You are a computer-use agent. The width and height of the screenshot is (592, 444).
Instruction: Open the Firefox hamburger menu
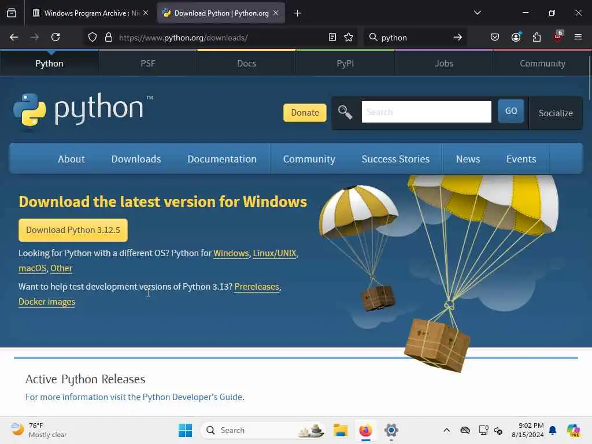(578, 37)
